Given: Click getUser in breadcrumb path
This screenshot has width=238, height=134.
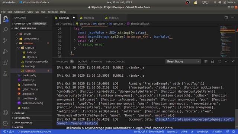Looking at the screenshot, I should [x=118, y=24].
